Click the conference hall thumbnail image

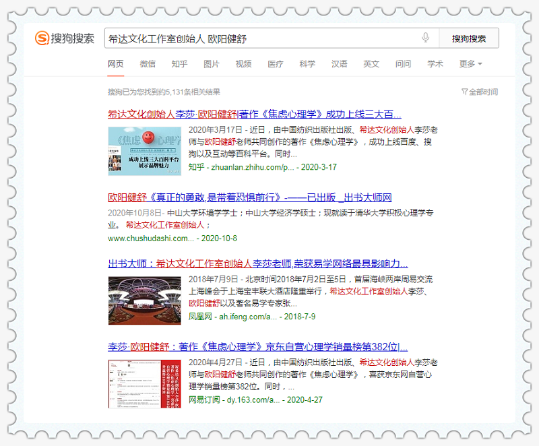[144, 300]
